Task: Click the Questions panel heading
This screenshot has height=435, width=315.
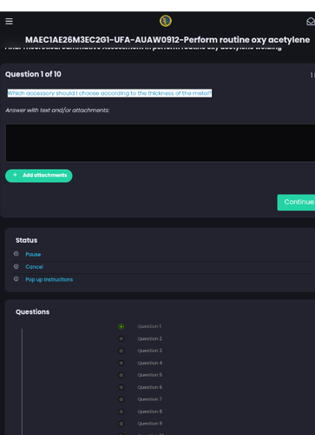Action: 32,312
